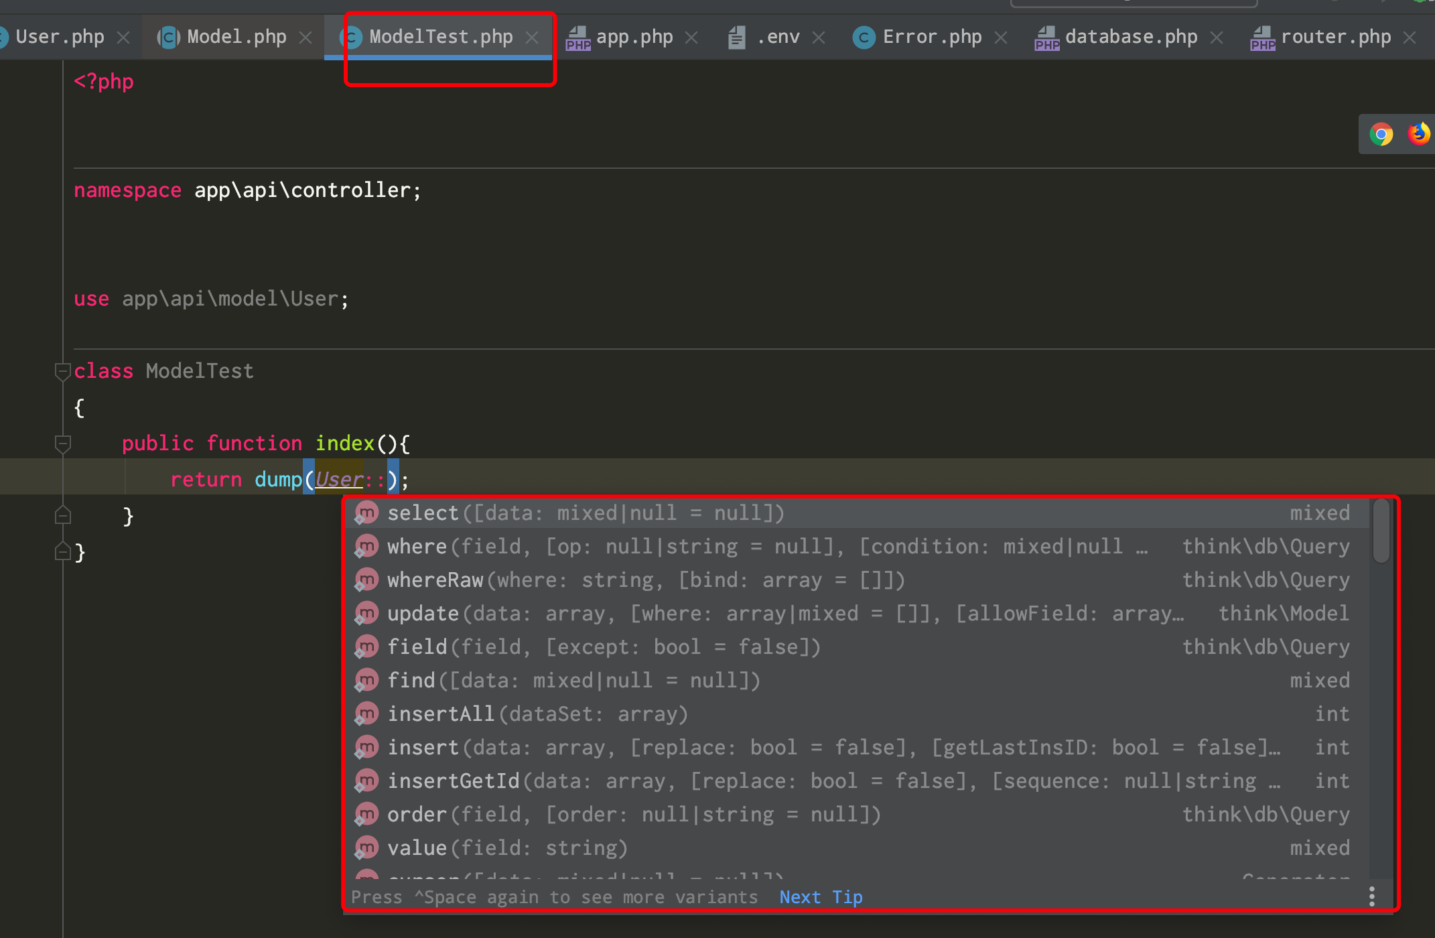
Task: Close the ModelTest.php tab
Action: tap(532, 38)
